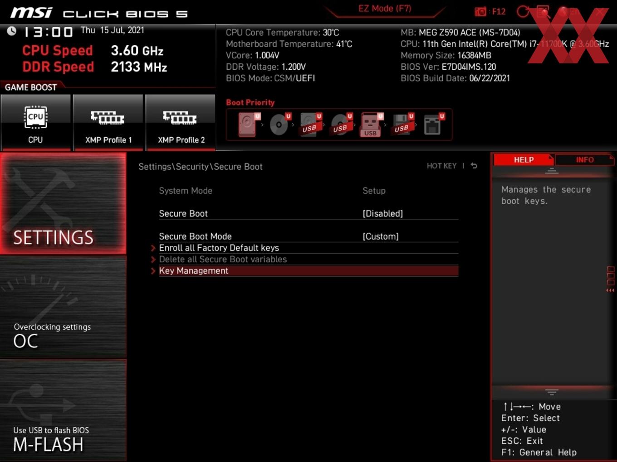
Task: Click the CPU Core Temperature reading
Action: tap(283, 33)
